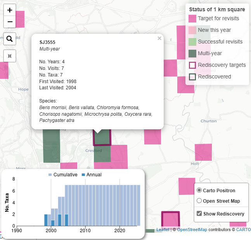Close the SJ3555 popup
The width and height of the screenshot is (251, 240).
coord(159,38)
